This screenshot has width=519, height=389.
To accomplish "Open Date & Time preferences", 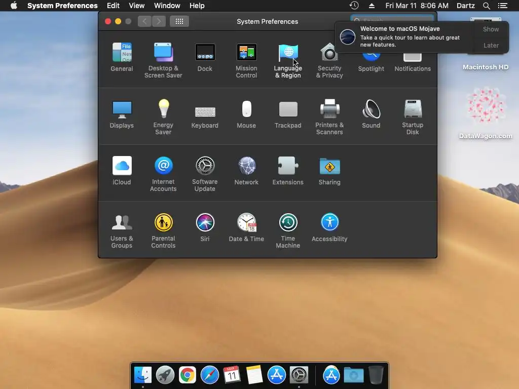I will [x=246, y=227].
